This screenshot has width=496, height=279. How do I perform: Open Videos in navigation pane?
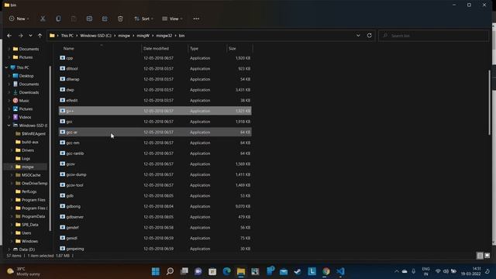[x=22, y=117]
